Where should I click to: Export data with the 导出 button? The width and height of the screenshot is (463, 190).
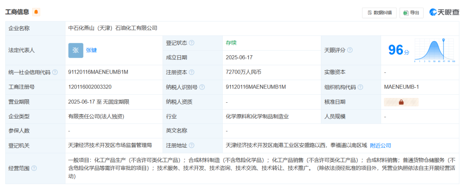411,13
